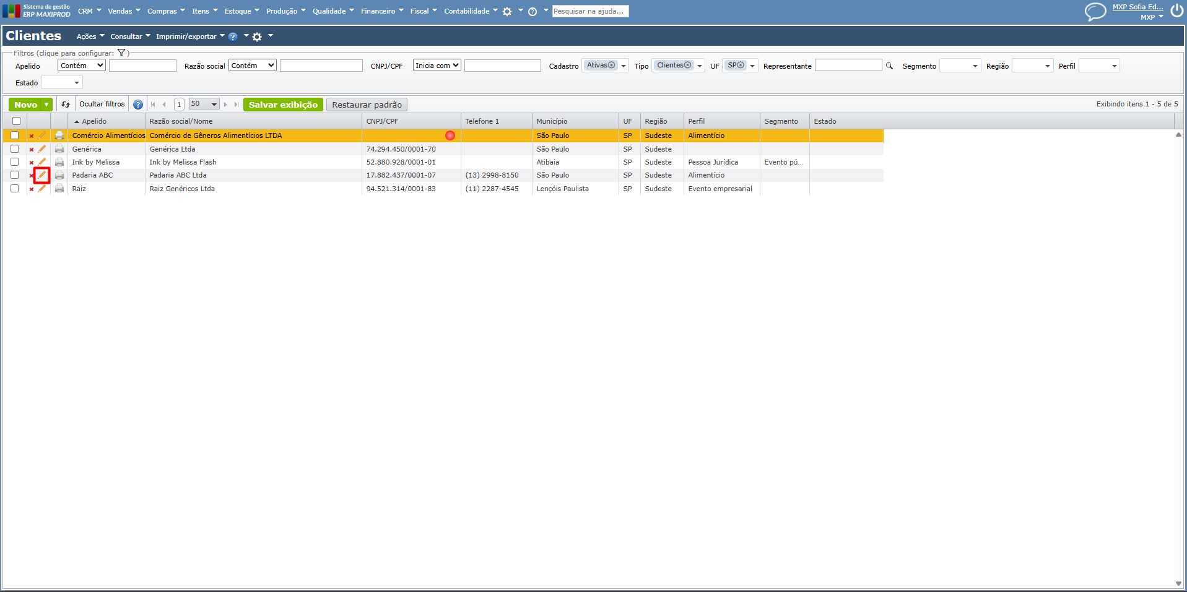The height and width of the screenshot is (592, 1187).
Task: Open the Clientes page settings gear
Action: point(257,36)
